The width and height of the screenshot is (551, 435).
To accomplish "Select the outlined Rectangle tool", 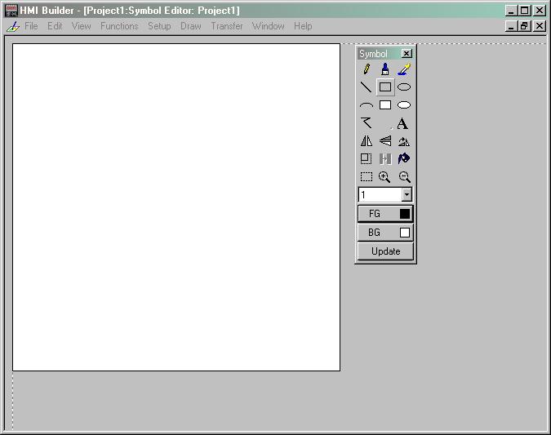I will pyautogui.click(x=385, y=87).
